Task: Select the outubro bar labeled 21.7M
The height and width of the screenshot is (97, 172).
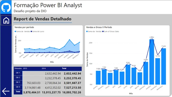Action: pyautogui.click(x=152, y=62)
